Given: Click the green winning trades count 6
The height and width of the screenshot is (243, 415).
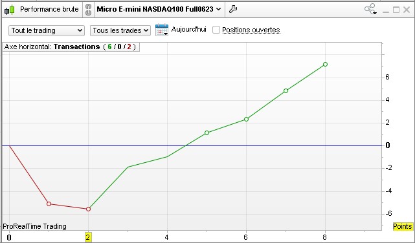Looking at the screenshot, I should click(x=109, y=47).
